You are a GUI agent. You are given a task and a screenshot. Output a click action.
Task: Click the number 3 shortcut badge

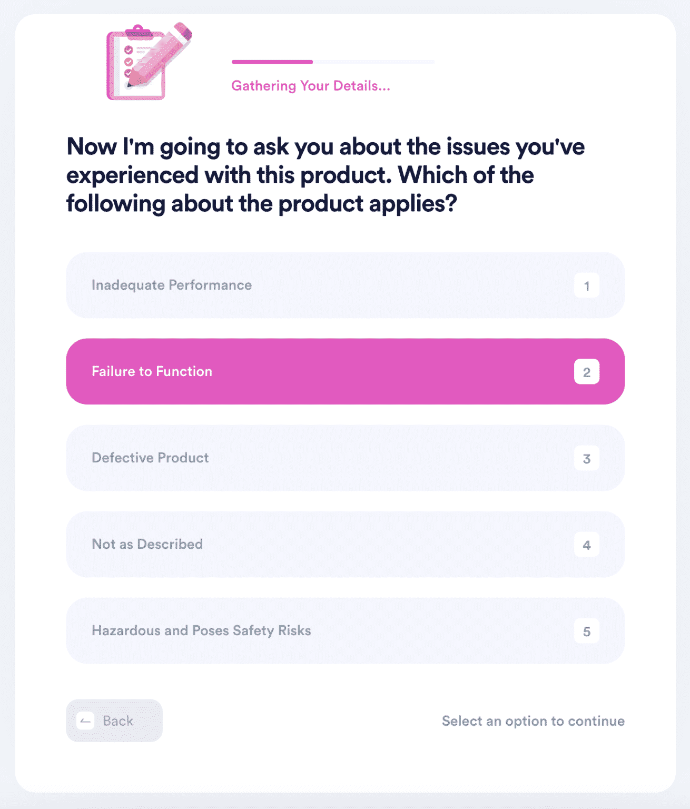586,458
